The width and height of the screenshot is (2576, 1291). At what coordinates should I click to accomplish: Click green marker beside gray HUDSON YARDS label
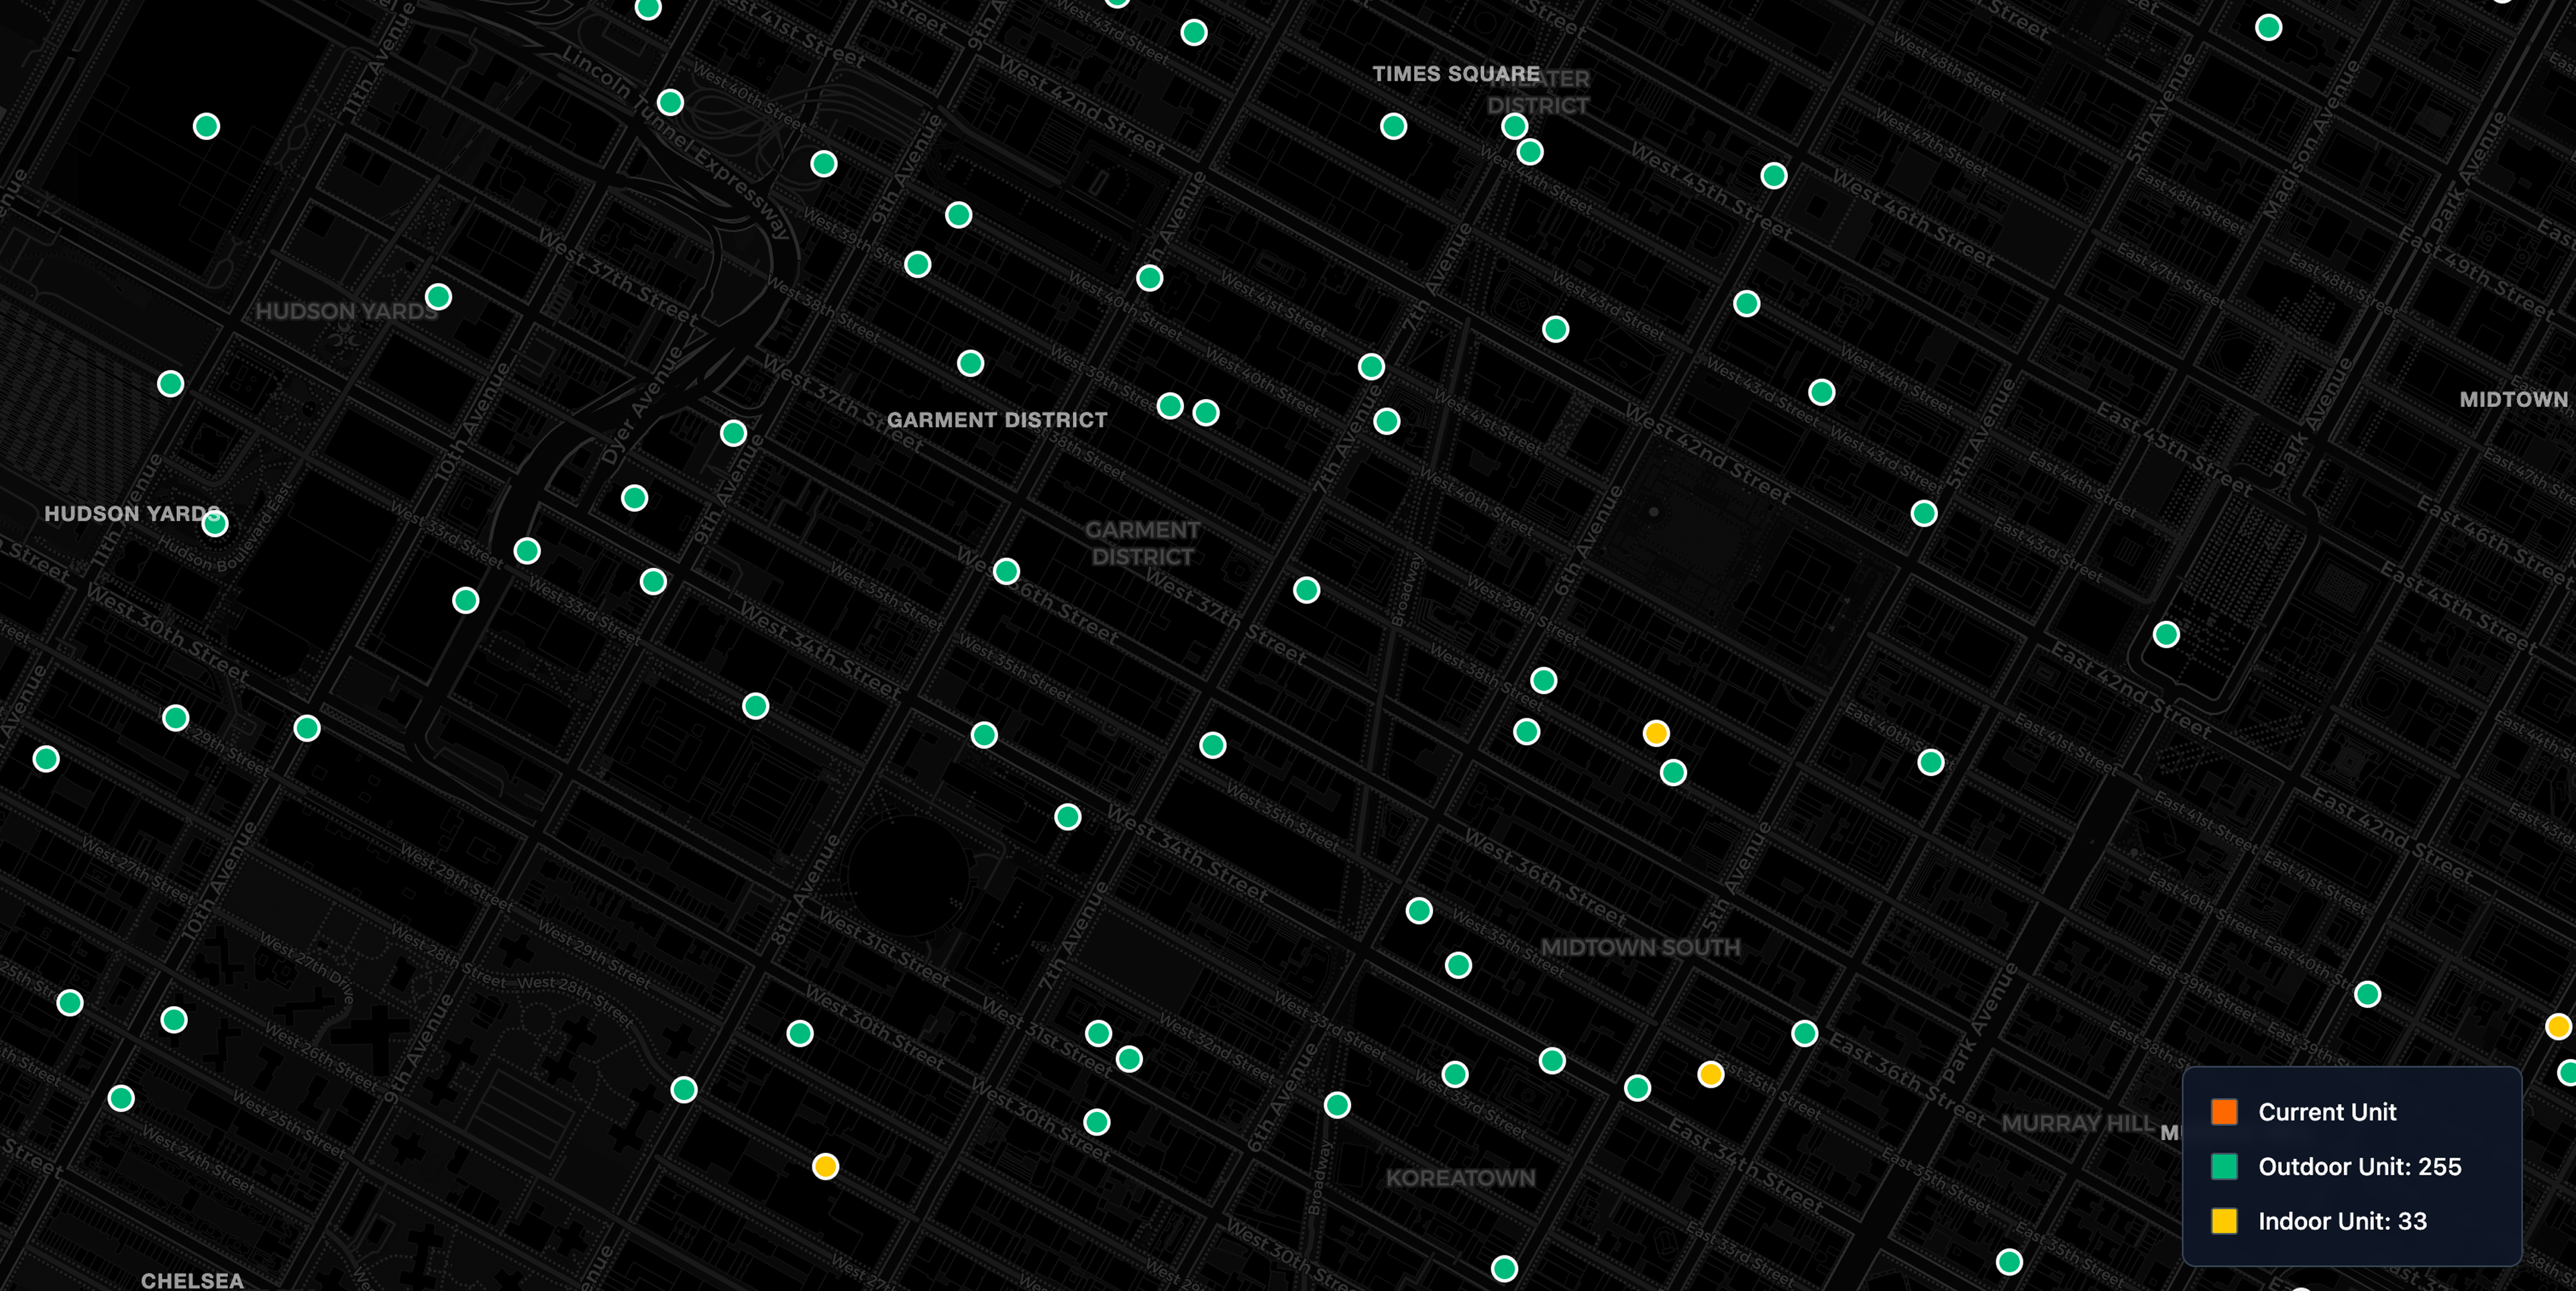(438, 297)
